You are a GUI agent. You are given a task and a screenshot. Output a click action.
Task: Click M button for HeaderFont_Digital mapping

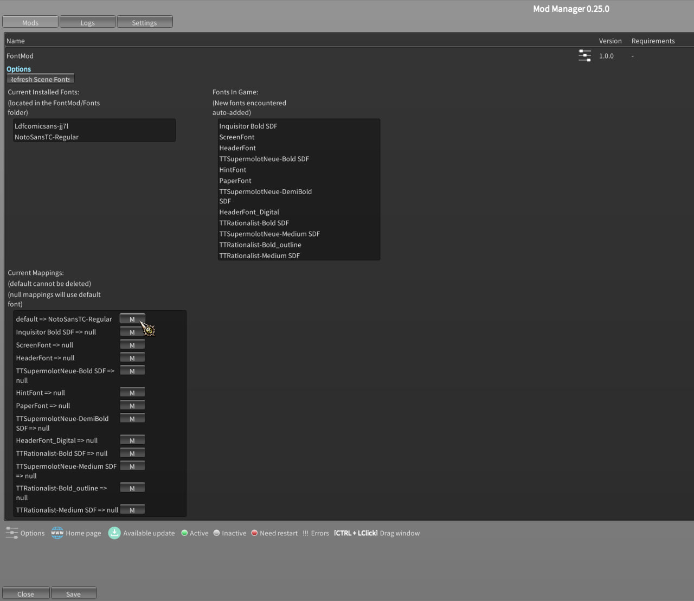coord(132,440)
